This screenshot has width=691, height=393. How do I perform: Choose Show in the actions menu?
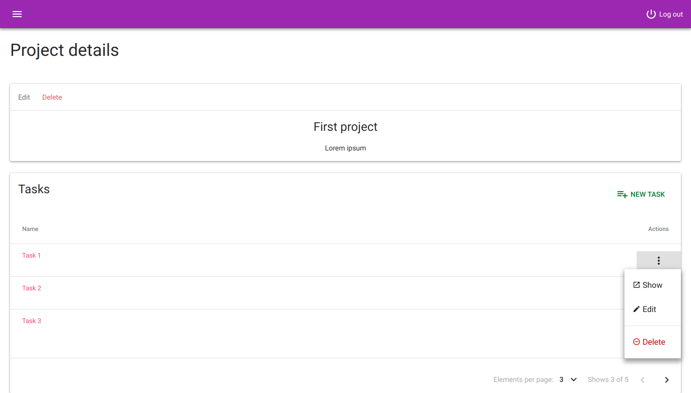tap(653, 285)
